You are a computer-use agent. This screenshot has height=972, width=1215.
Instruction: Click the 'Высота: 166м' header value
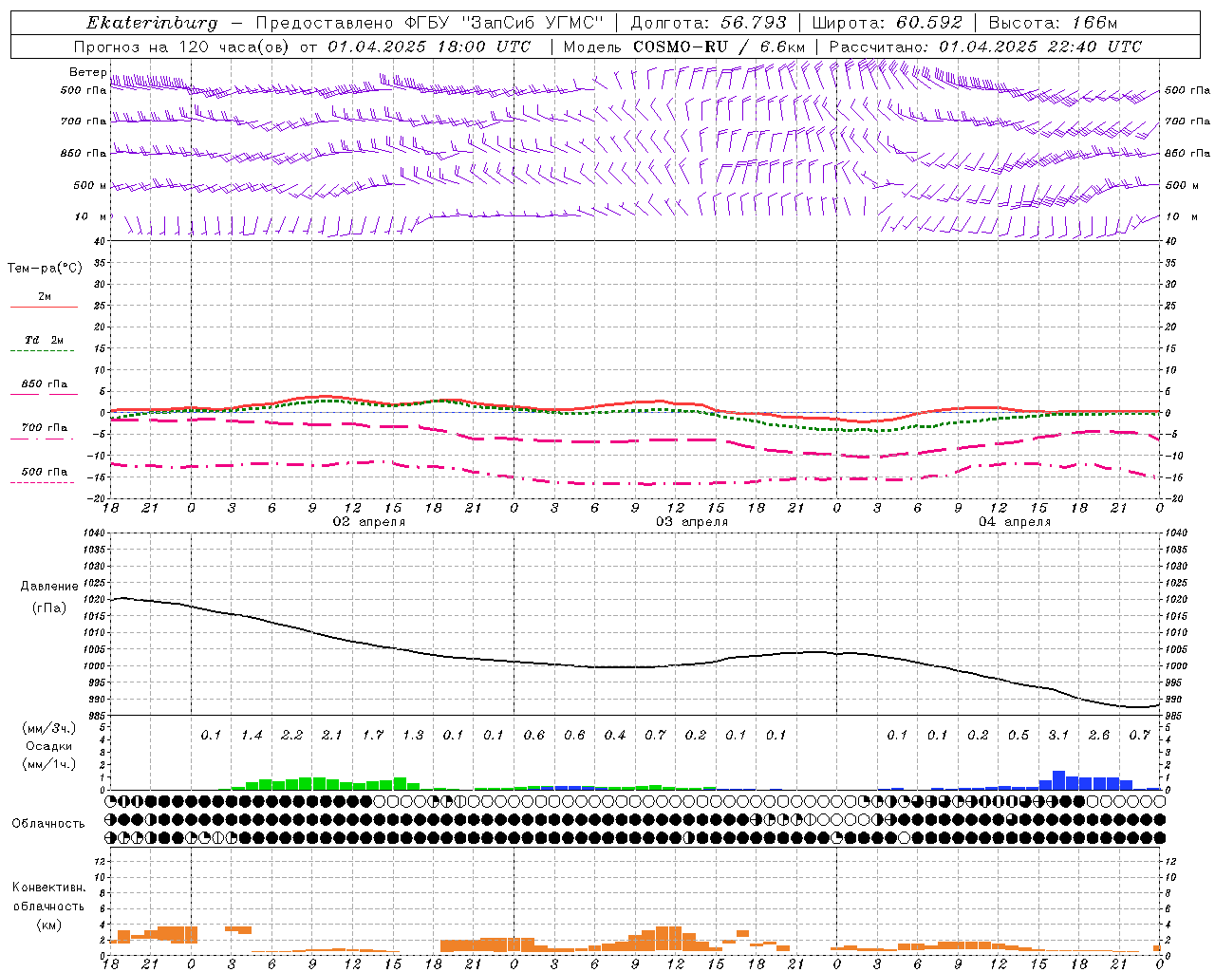click(x=1053, y=23)
